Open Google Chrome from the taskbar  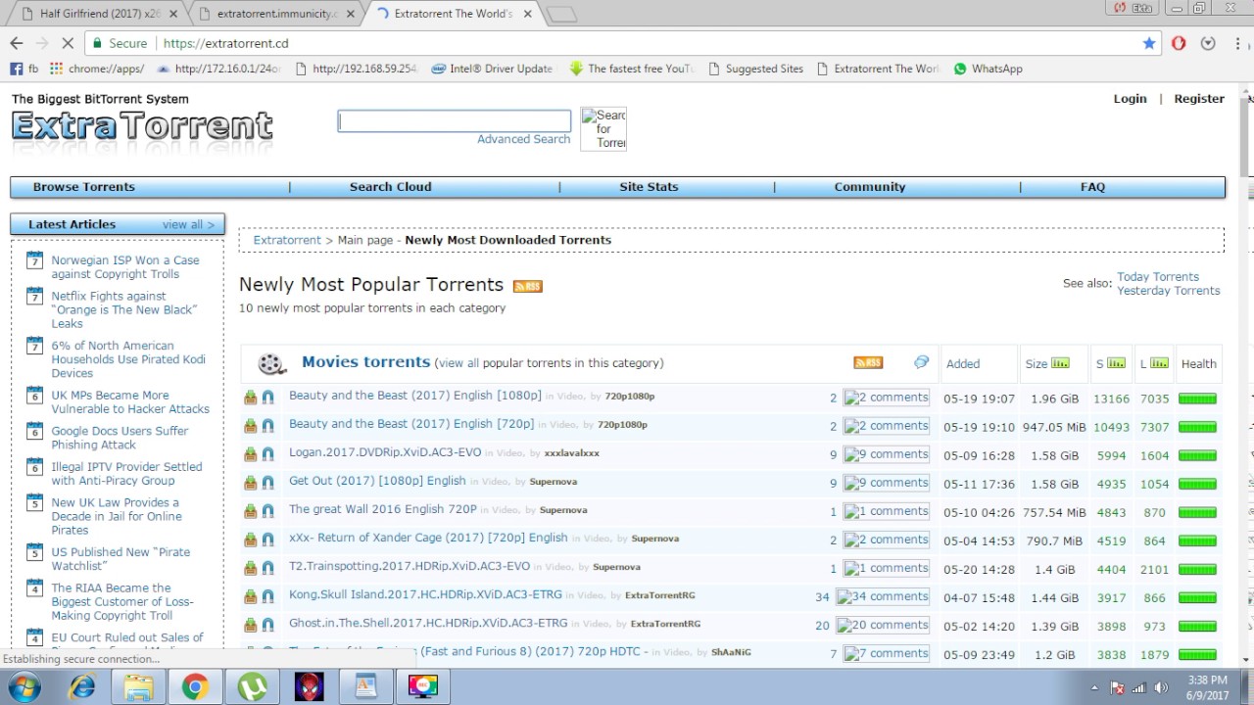coord(195,686)
